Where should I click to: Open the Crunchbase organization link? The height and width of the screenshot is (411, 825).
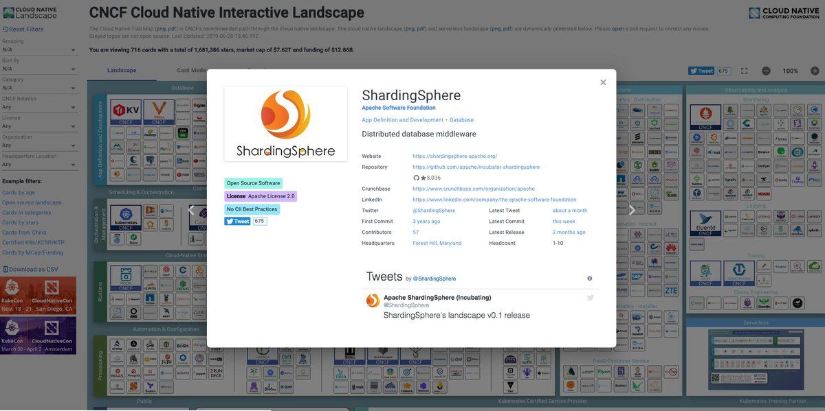click(x=474, y=189)
